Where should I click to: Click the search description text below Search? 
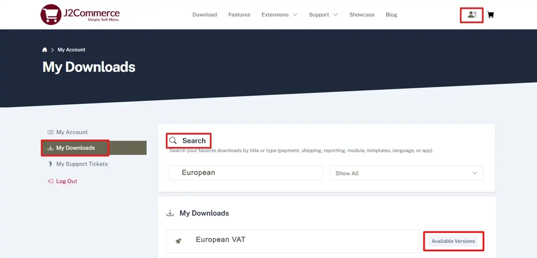[x=302, y=151]
